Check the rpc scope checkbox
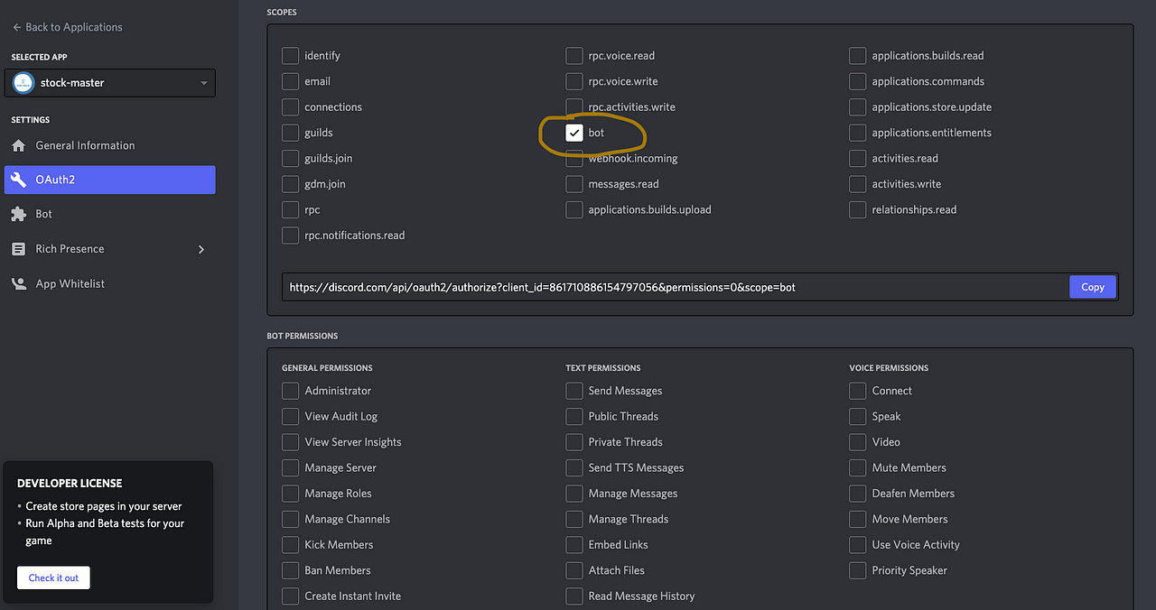This screenshot has height=610, width=1156. coord(290,210)
